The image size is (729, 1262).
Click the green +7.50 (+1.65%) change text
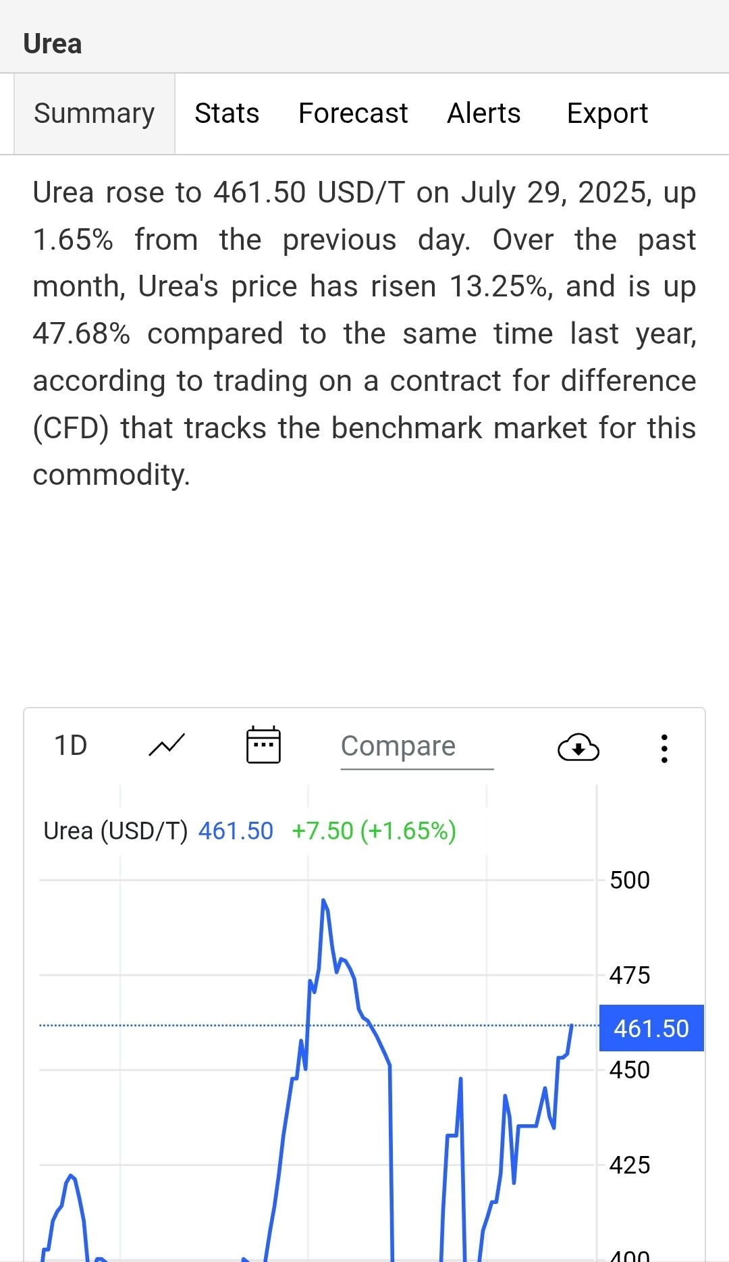tap(374, 831)
